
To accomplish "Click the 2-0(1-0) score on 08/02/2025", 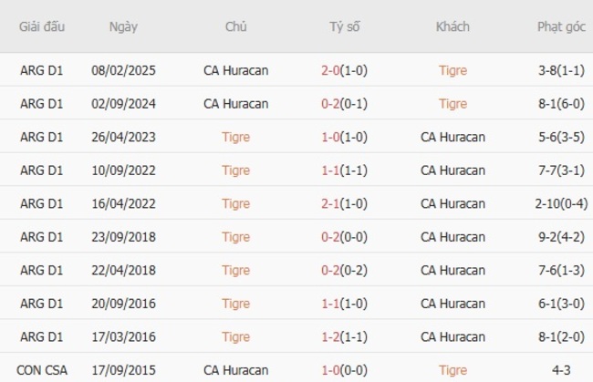I will [344, 70].
